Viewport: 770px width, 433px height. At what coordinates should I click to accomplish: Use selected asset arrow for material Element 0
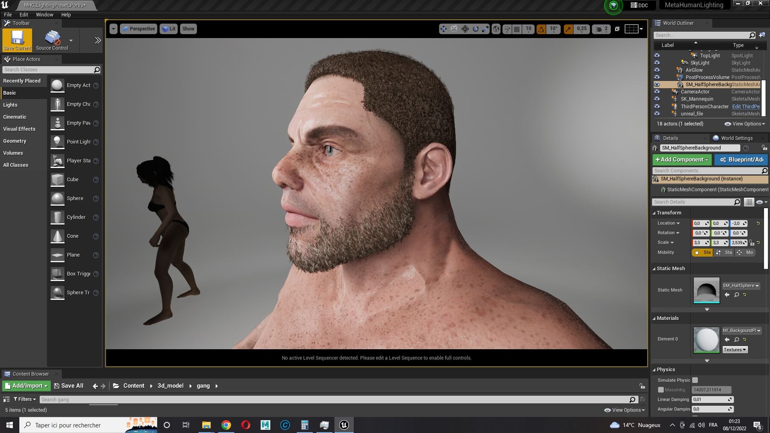[727, 340]
